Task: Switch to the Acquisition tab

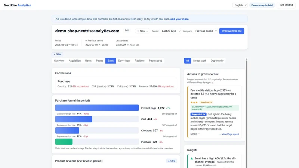Action: click(x=74, y=60)
